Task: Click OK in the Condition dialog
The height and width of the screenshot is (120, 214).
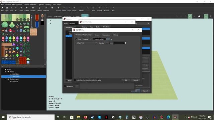Action: click(126, 80)
